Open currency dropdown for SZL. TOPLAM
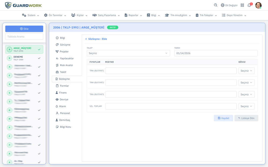This screenshot has height=167, width=268. pos(246,106)
